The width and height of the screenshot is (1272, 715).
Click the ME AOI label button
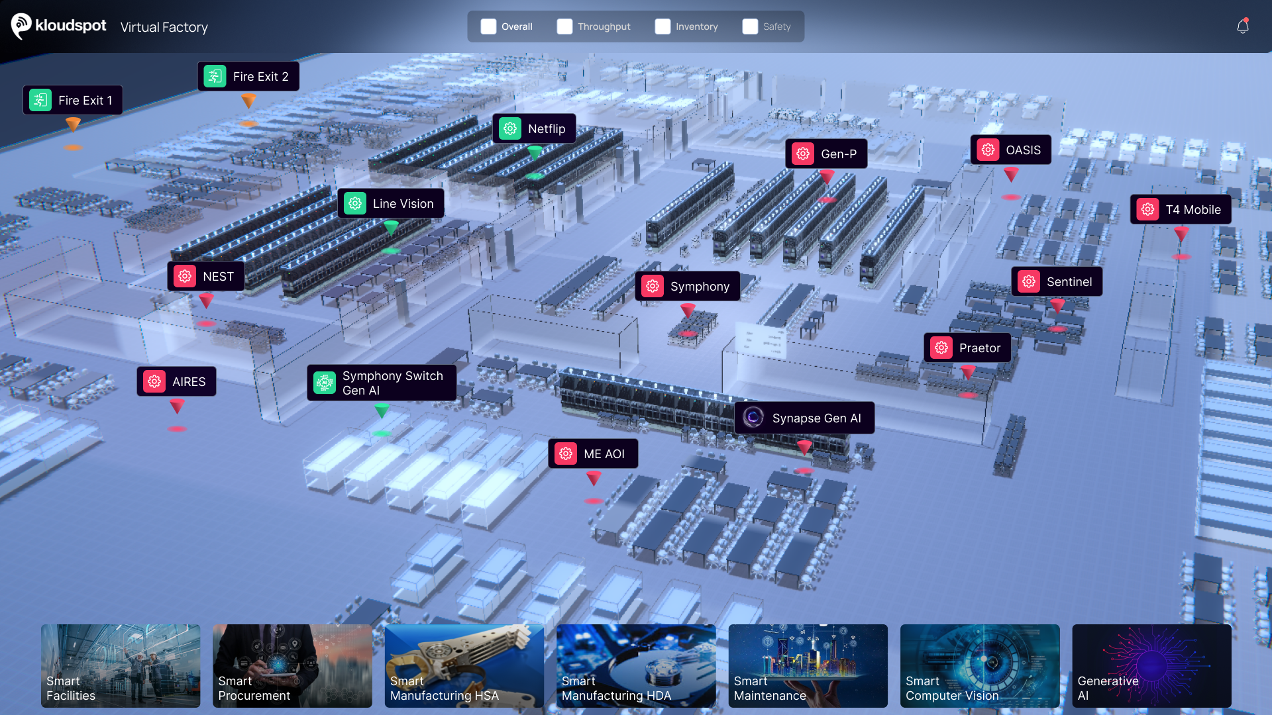point(593,453)
